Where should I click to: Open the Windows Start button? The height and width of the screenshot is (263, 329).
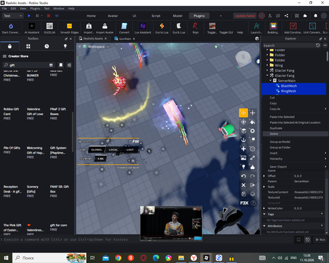[6, 258]
